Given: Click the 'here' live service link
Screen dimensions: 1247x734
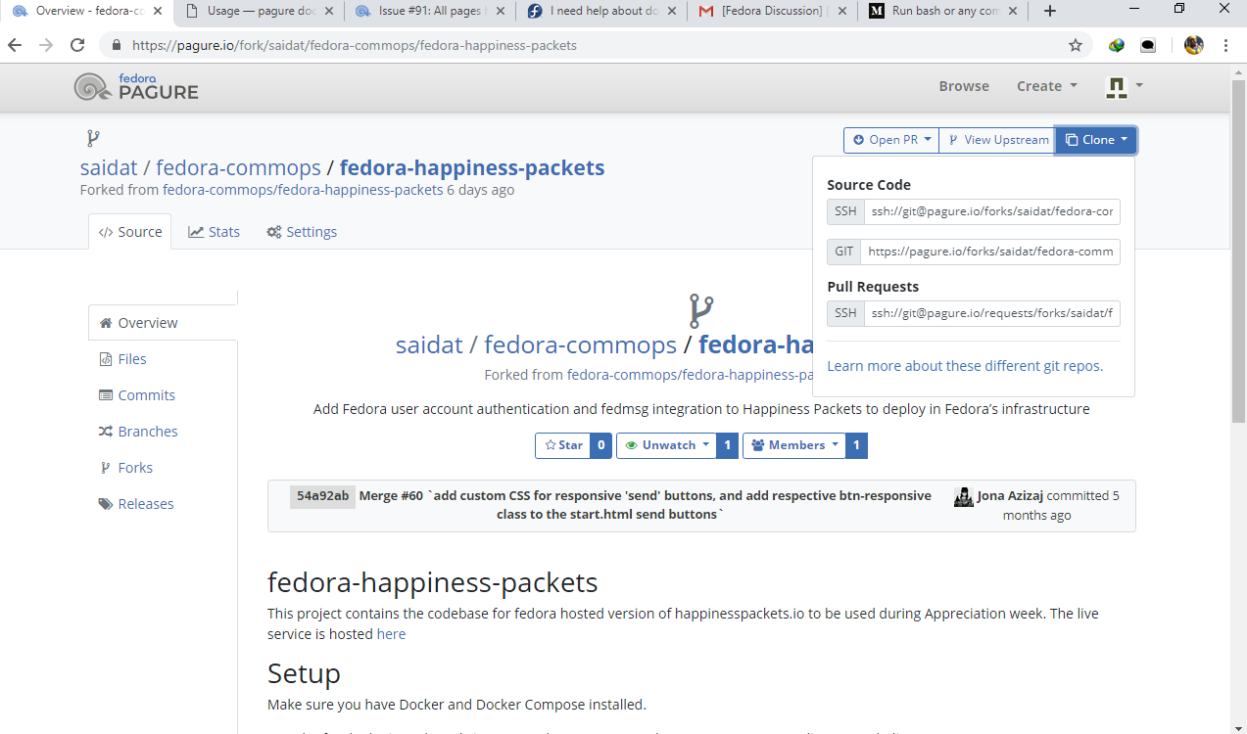Looking at the screenshot, I should (391, 634).
